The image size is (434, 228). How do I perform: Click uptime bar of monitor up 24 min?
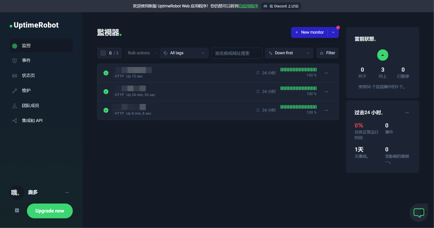[299, 88]
